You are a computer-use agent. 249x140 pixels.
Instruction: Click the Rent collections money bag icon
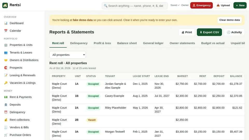(x=6, y=120)
